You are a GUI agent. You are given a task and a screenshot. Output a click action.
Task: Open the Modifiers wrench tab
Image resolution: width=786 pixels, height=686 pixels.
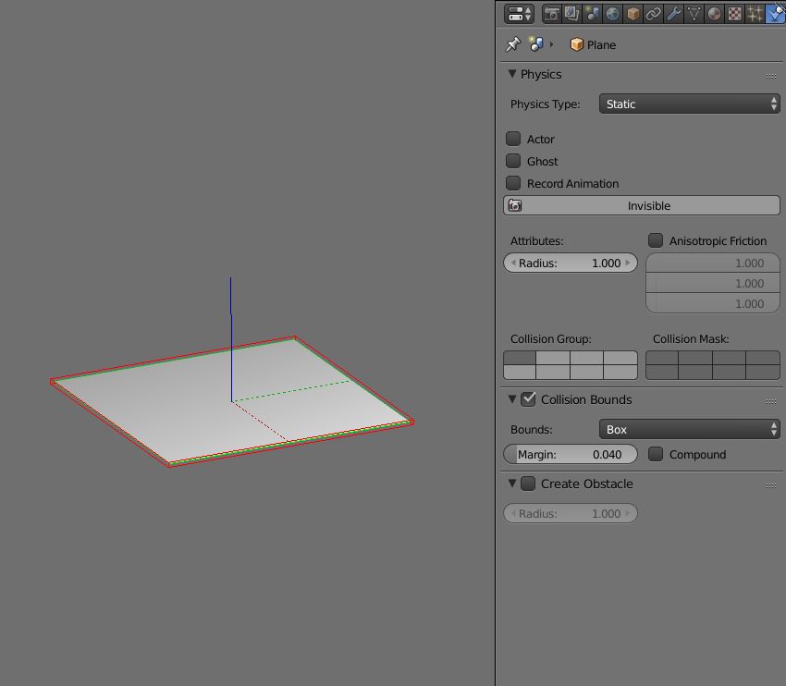pyautogui.click(x=673, y=14)
